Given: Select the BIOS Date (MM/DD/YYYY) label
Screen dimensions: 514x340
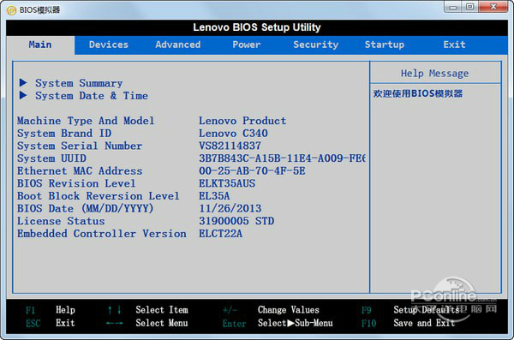Looking at the screenshot, I should 85,208.
